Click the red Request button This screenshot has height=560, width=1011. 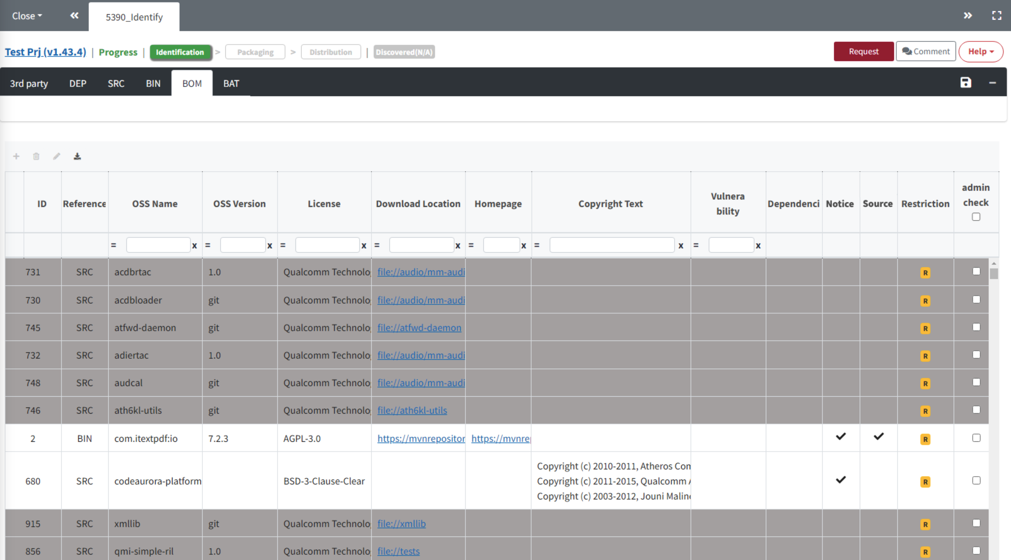point(863,52)
